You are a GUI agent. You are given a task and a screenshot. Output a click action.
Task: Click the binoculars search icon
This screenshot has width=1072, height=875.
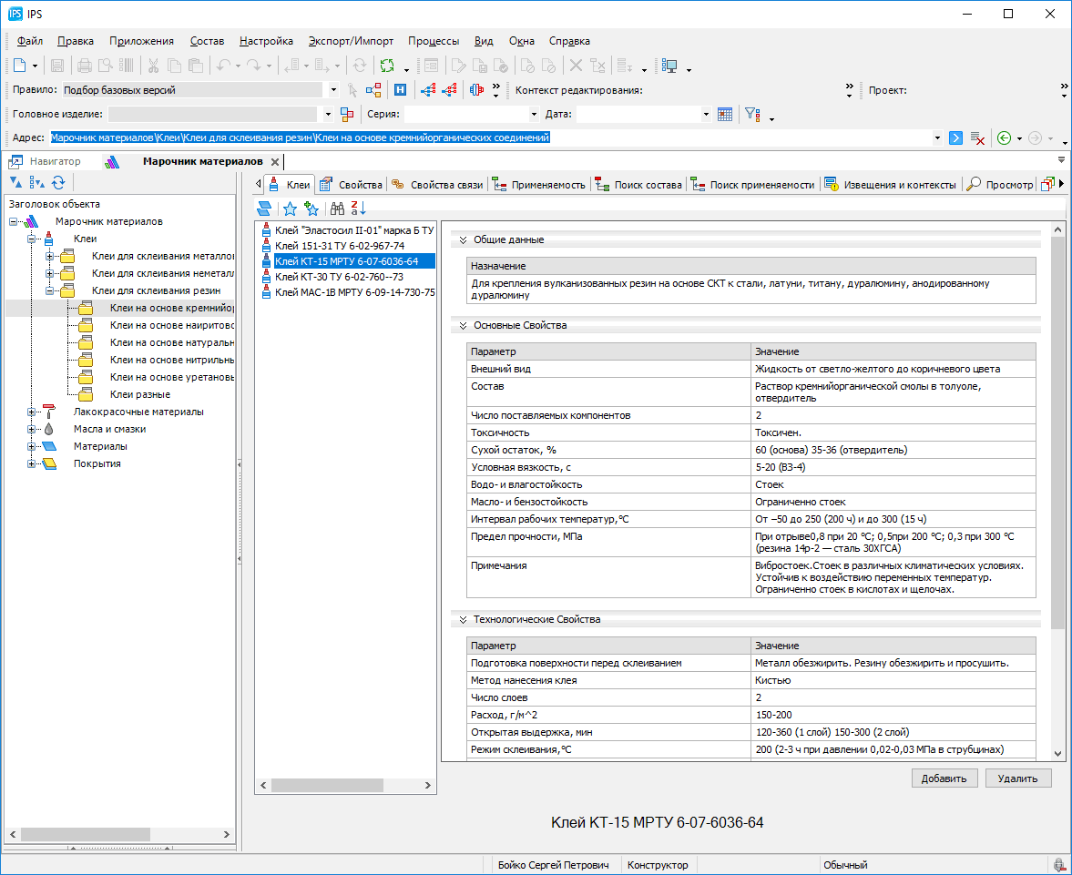[337, 208]
